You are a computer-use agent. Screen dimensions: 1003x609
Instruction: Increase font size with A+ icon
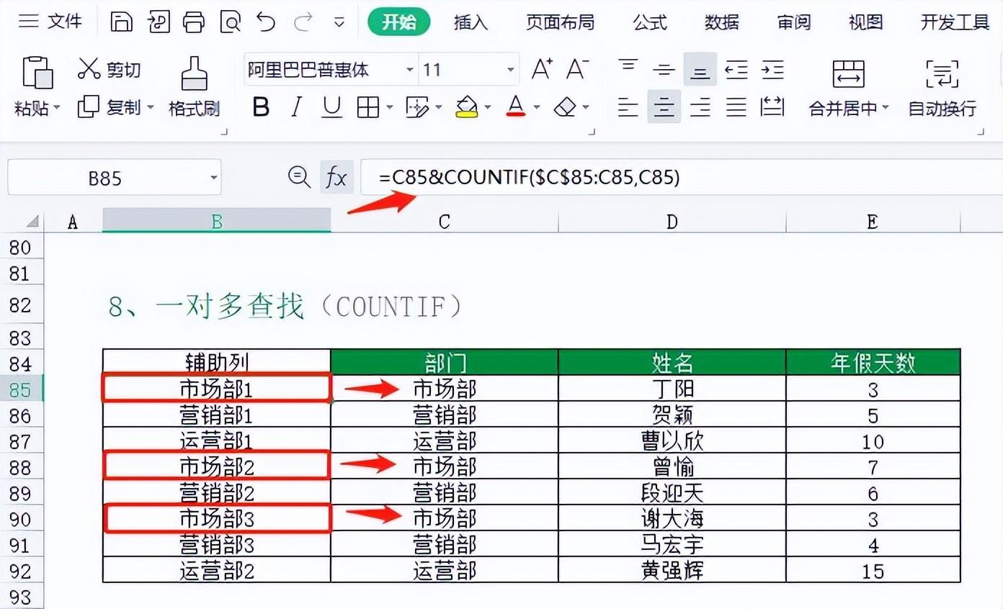pyautogui.click(x=542, y=69)
